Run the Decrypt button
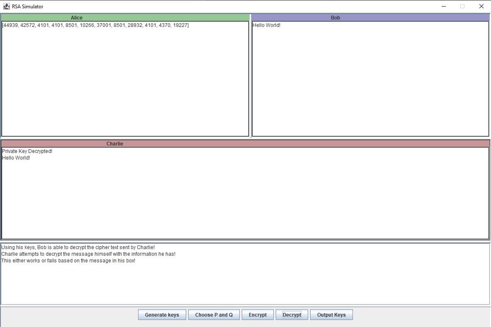 [292, 315]
